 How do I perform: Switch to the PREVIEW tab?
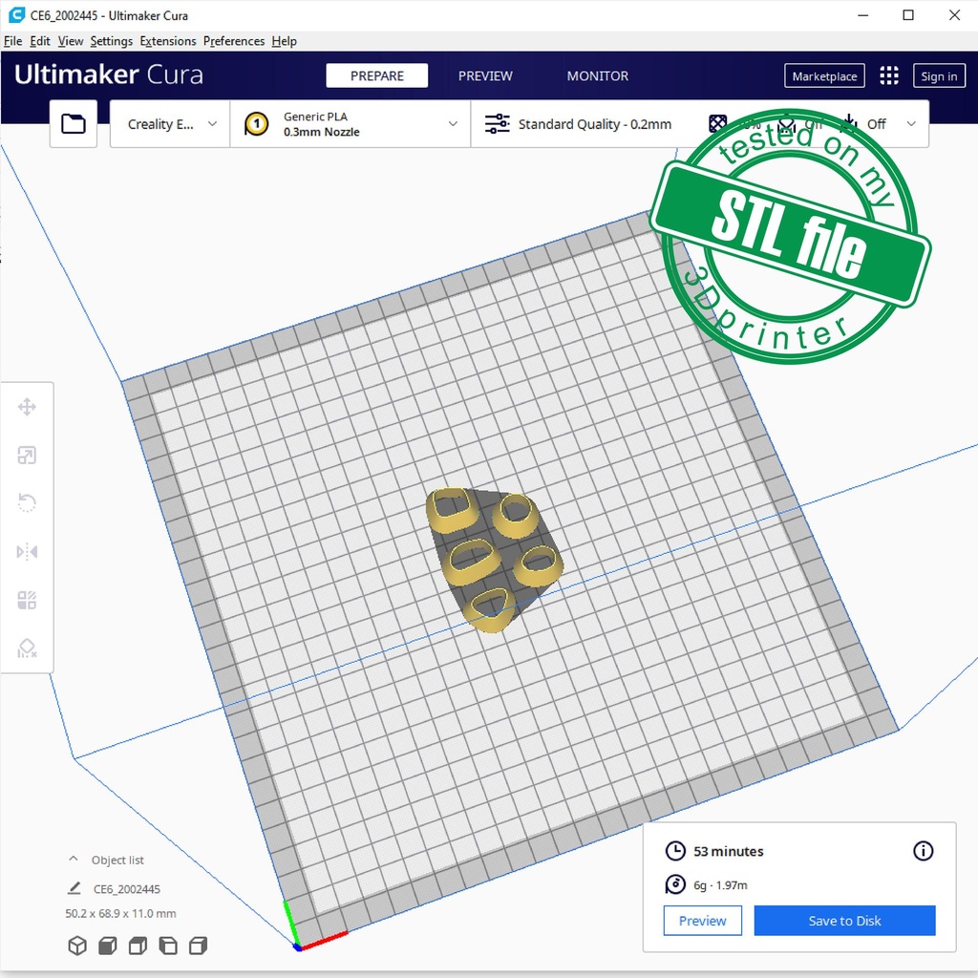point(485,76)
